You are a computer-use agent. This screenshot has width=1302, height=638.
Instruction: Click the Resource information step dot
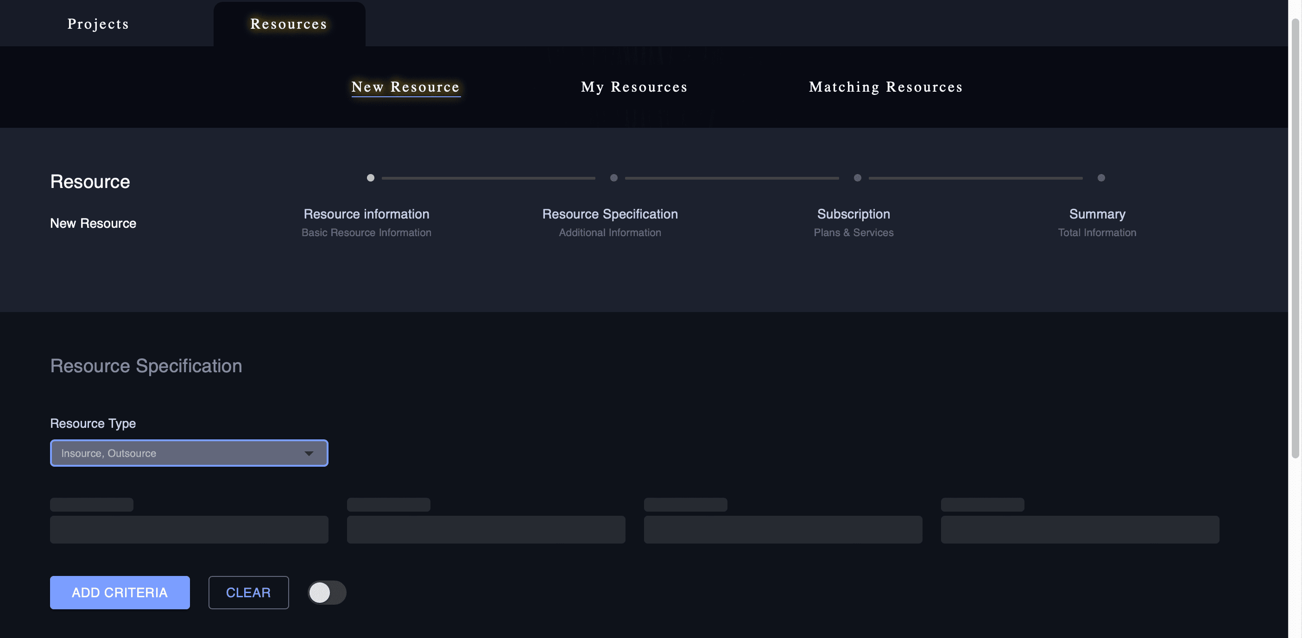coord(371,178)
